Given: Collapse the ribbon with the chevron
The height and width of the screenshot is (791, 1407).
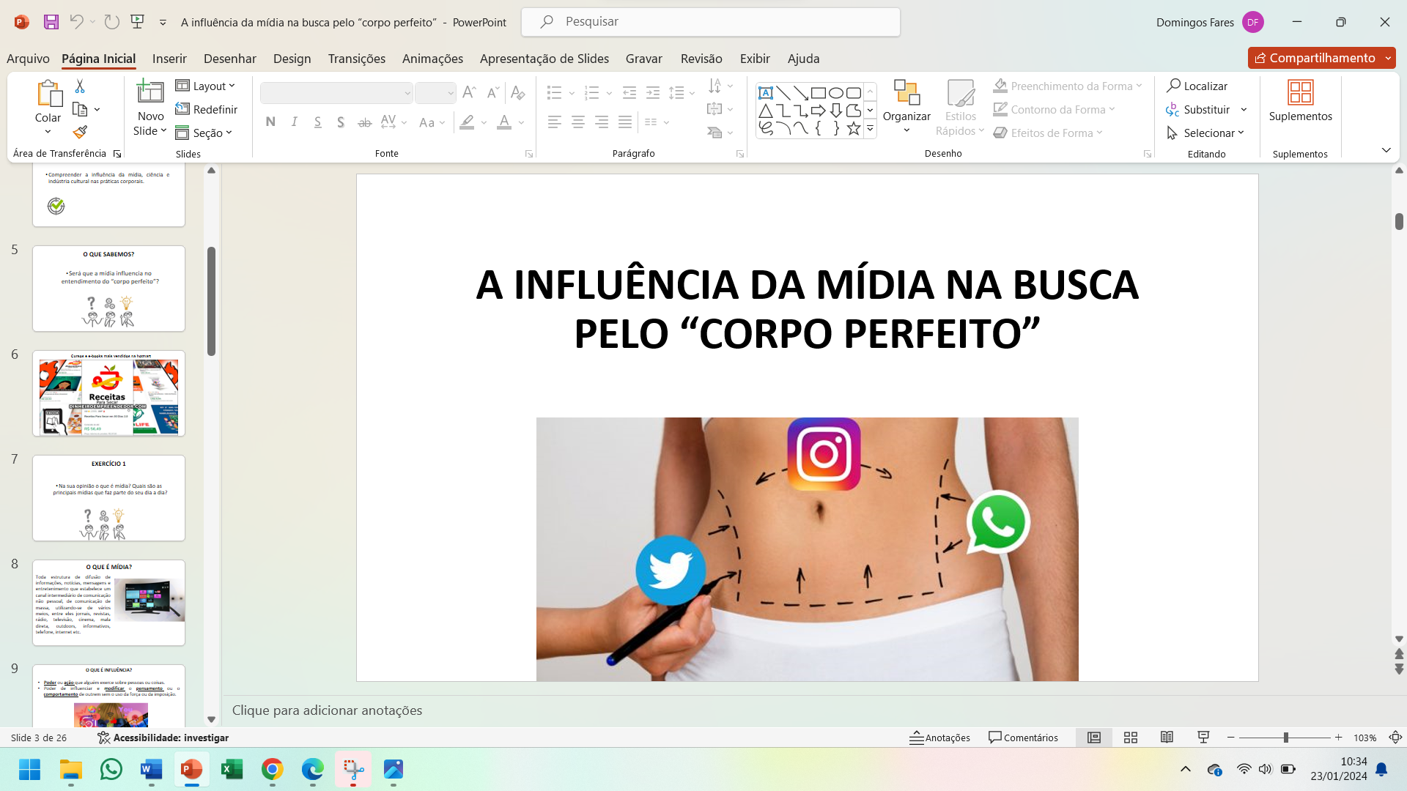Looking at the screenshot, I should tap(1386, 150).
